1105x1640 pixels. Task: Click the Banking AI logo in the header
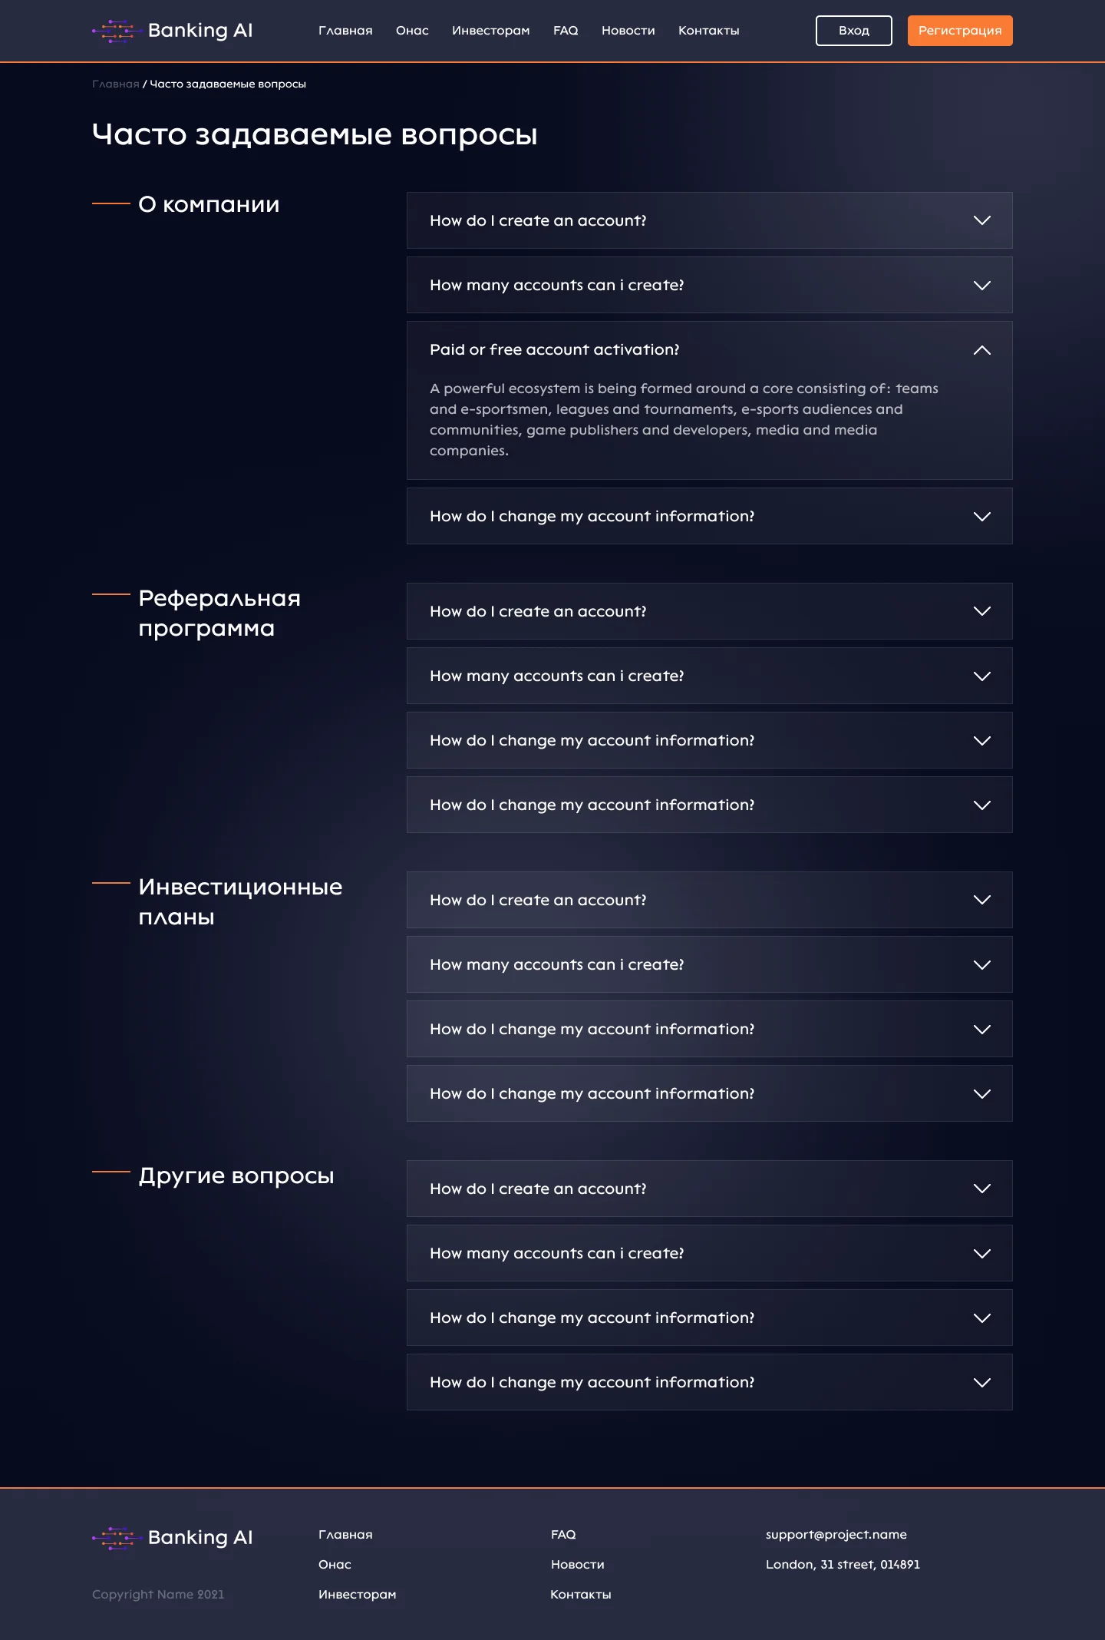[173, 31]
